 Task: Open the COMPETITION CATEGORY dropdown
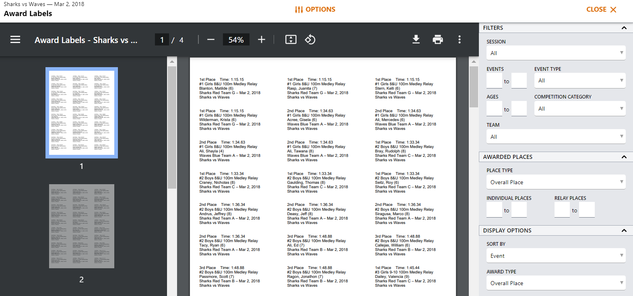coord(580,109)
